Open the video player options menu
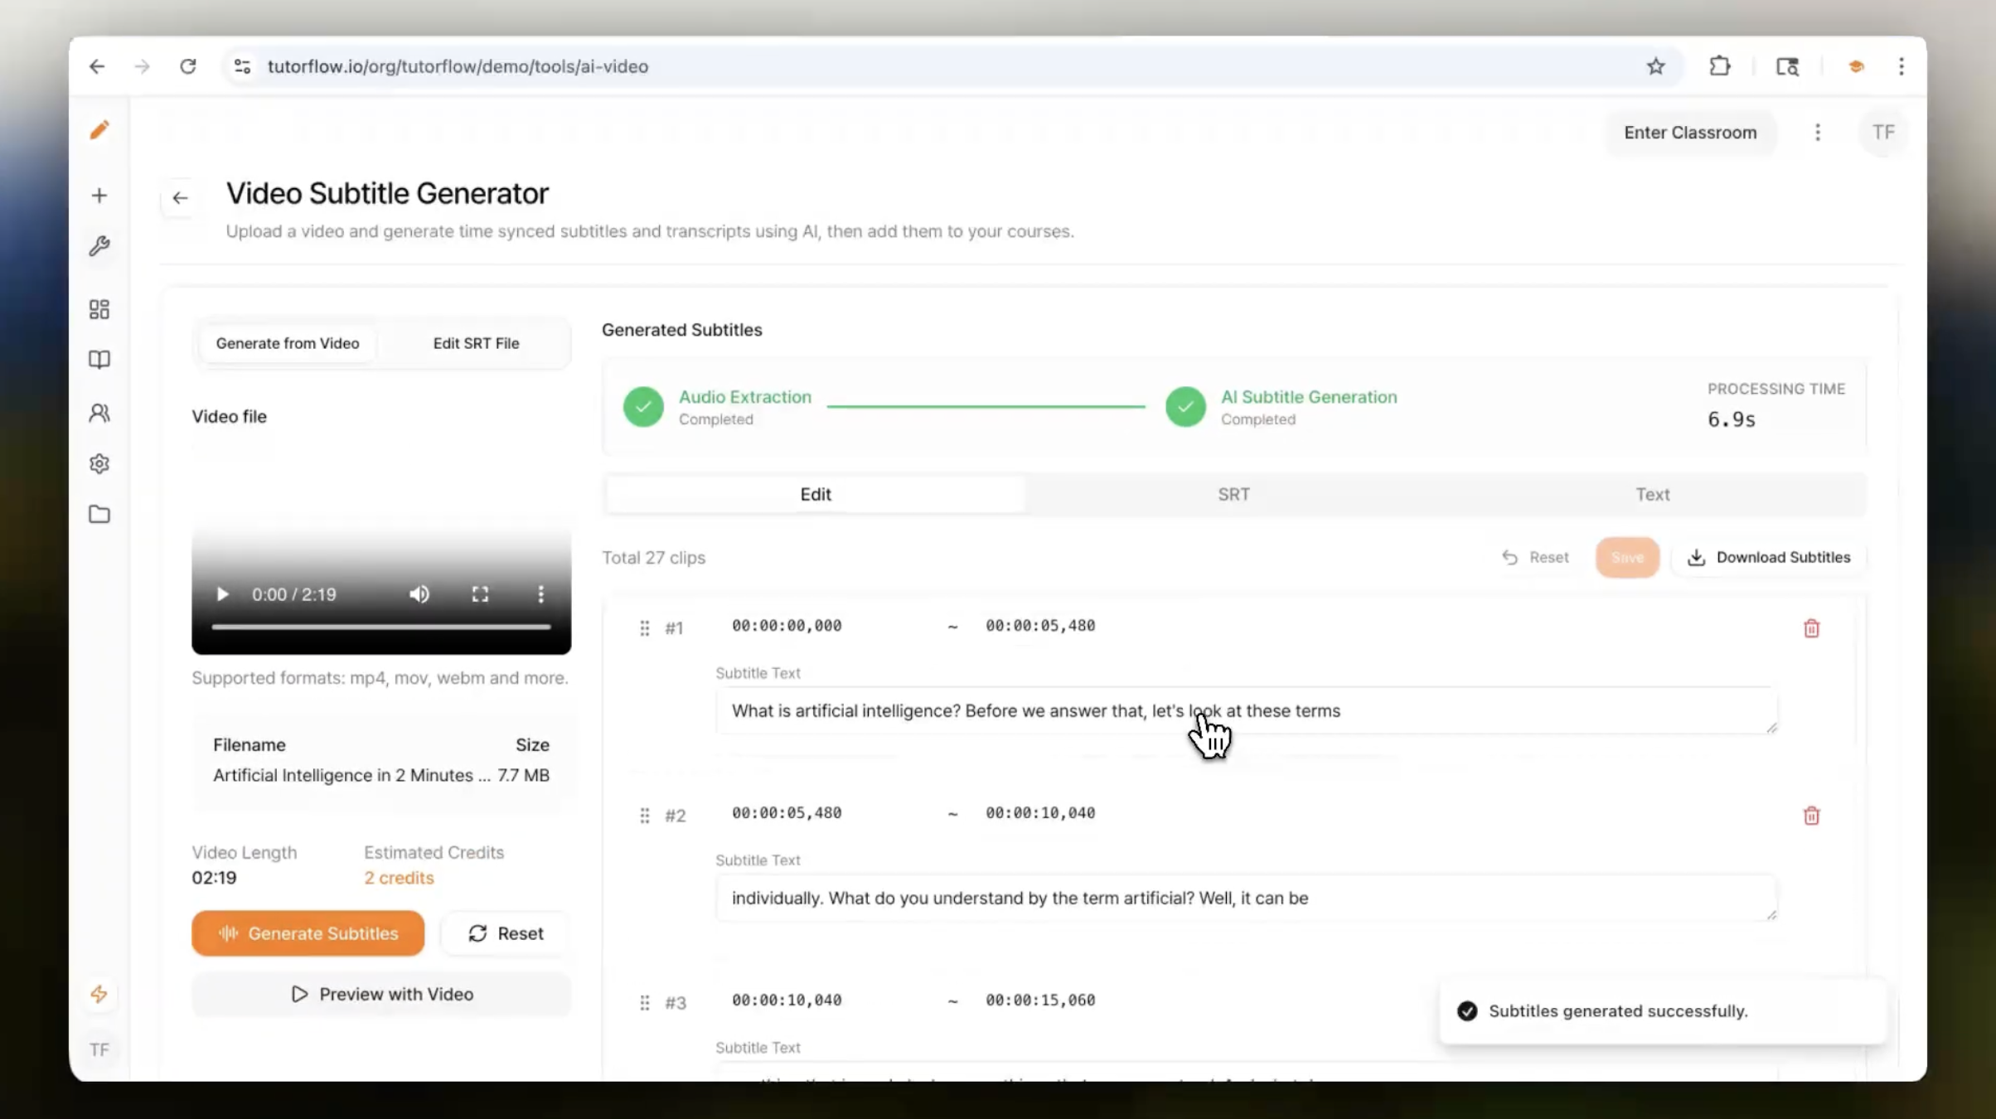 [x=540, y=593]
